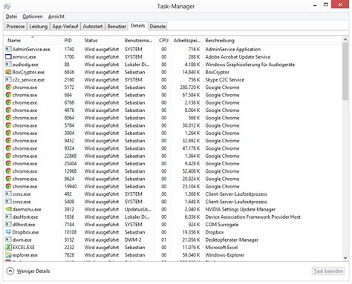This screenshot has height=284, width=352.
Task: Switch to the Dienste tab
Action: point(157,27)
